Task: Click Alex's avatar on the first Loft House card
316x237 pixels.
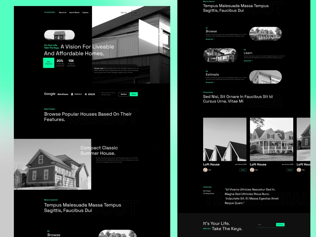Action: [x=205, y=170]
